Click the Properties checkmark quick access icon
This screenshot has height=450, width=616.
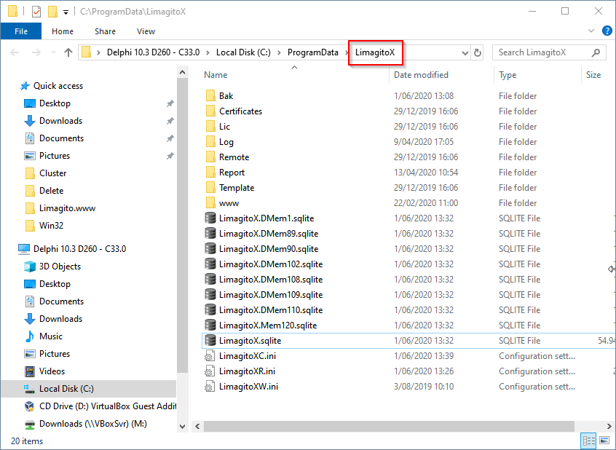[36, 12]
